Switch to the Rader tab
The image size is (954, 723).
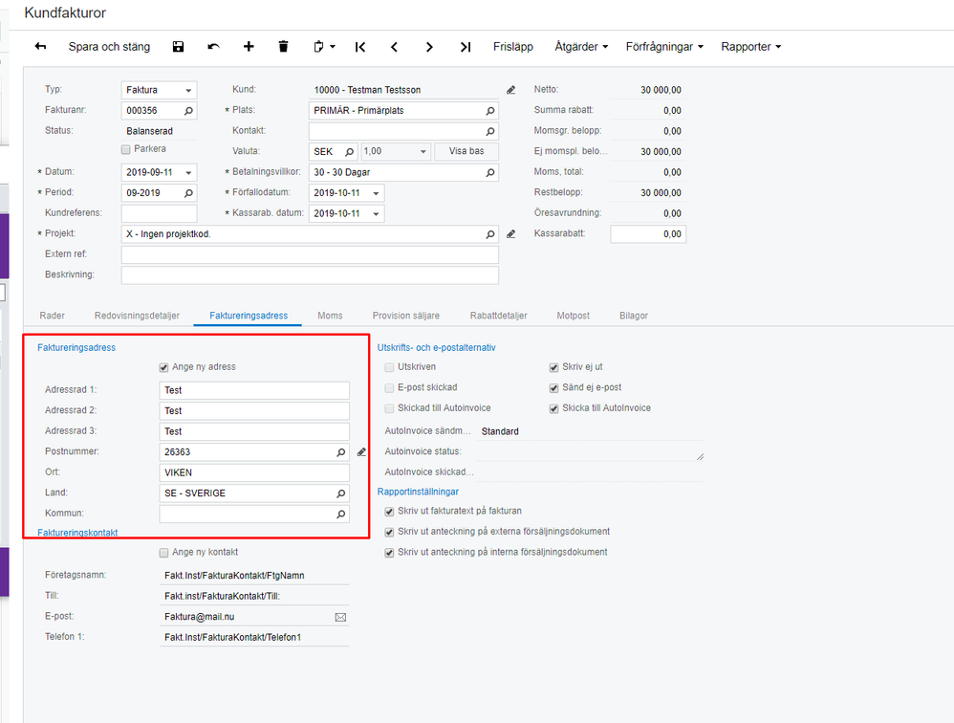tap(53, 316)
